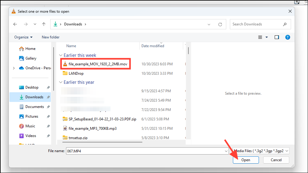The height and width of the screenshot is (173, 308).
Task: Click the Open button
Action: (x=246, y=160)
